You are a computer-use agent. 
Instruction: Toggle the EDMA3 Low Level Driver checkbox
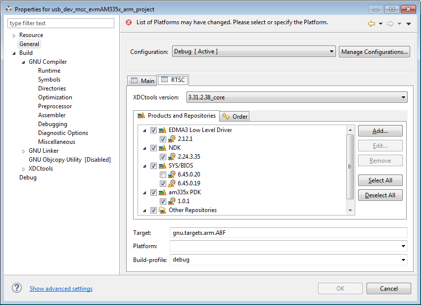(x=153, y=130)
